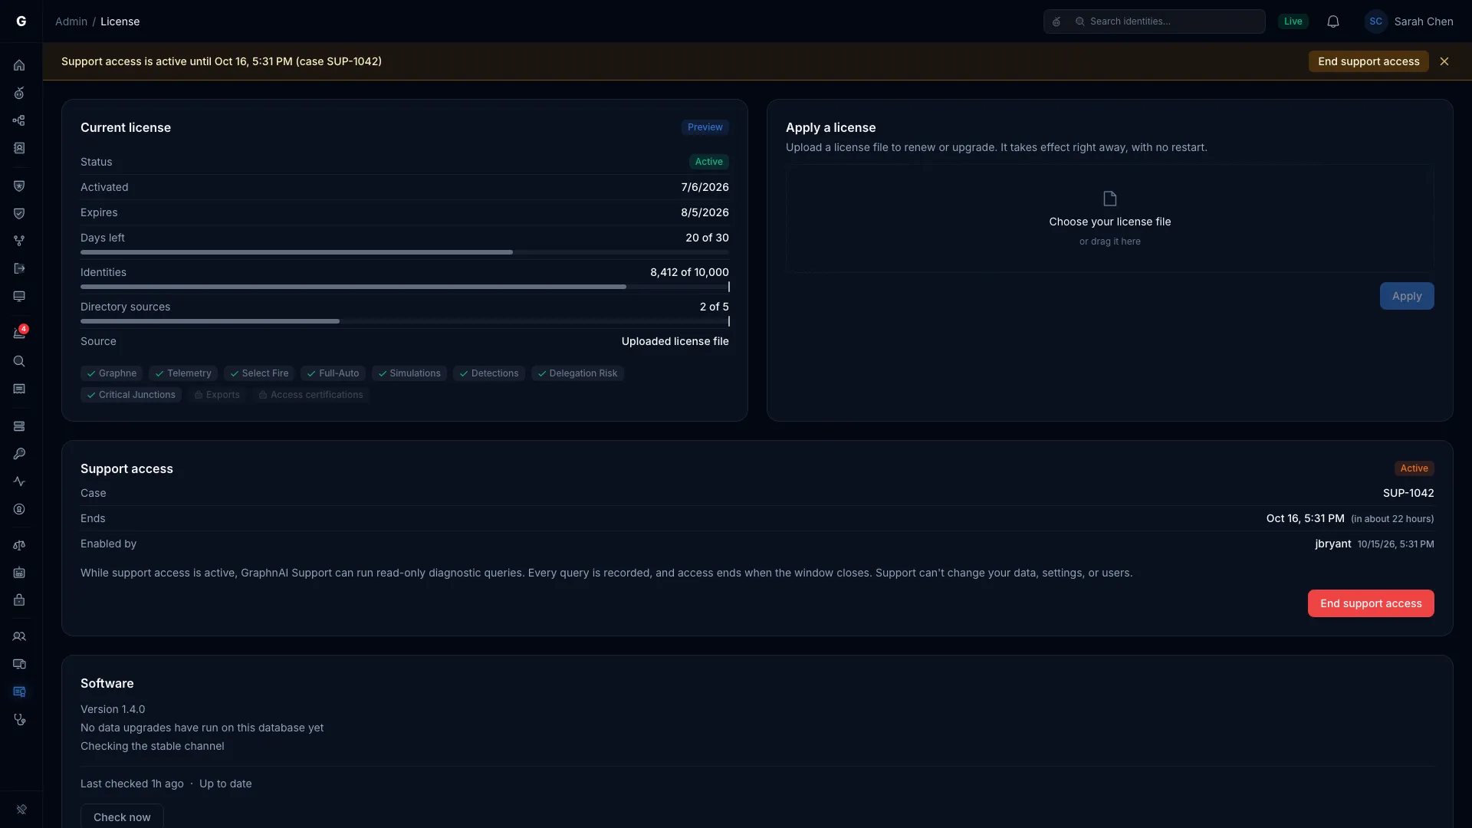Click the Preview badge on Current license
The height and width of the screenshot is (828, 1472).
point(705,127)
